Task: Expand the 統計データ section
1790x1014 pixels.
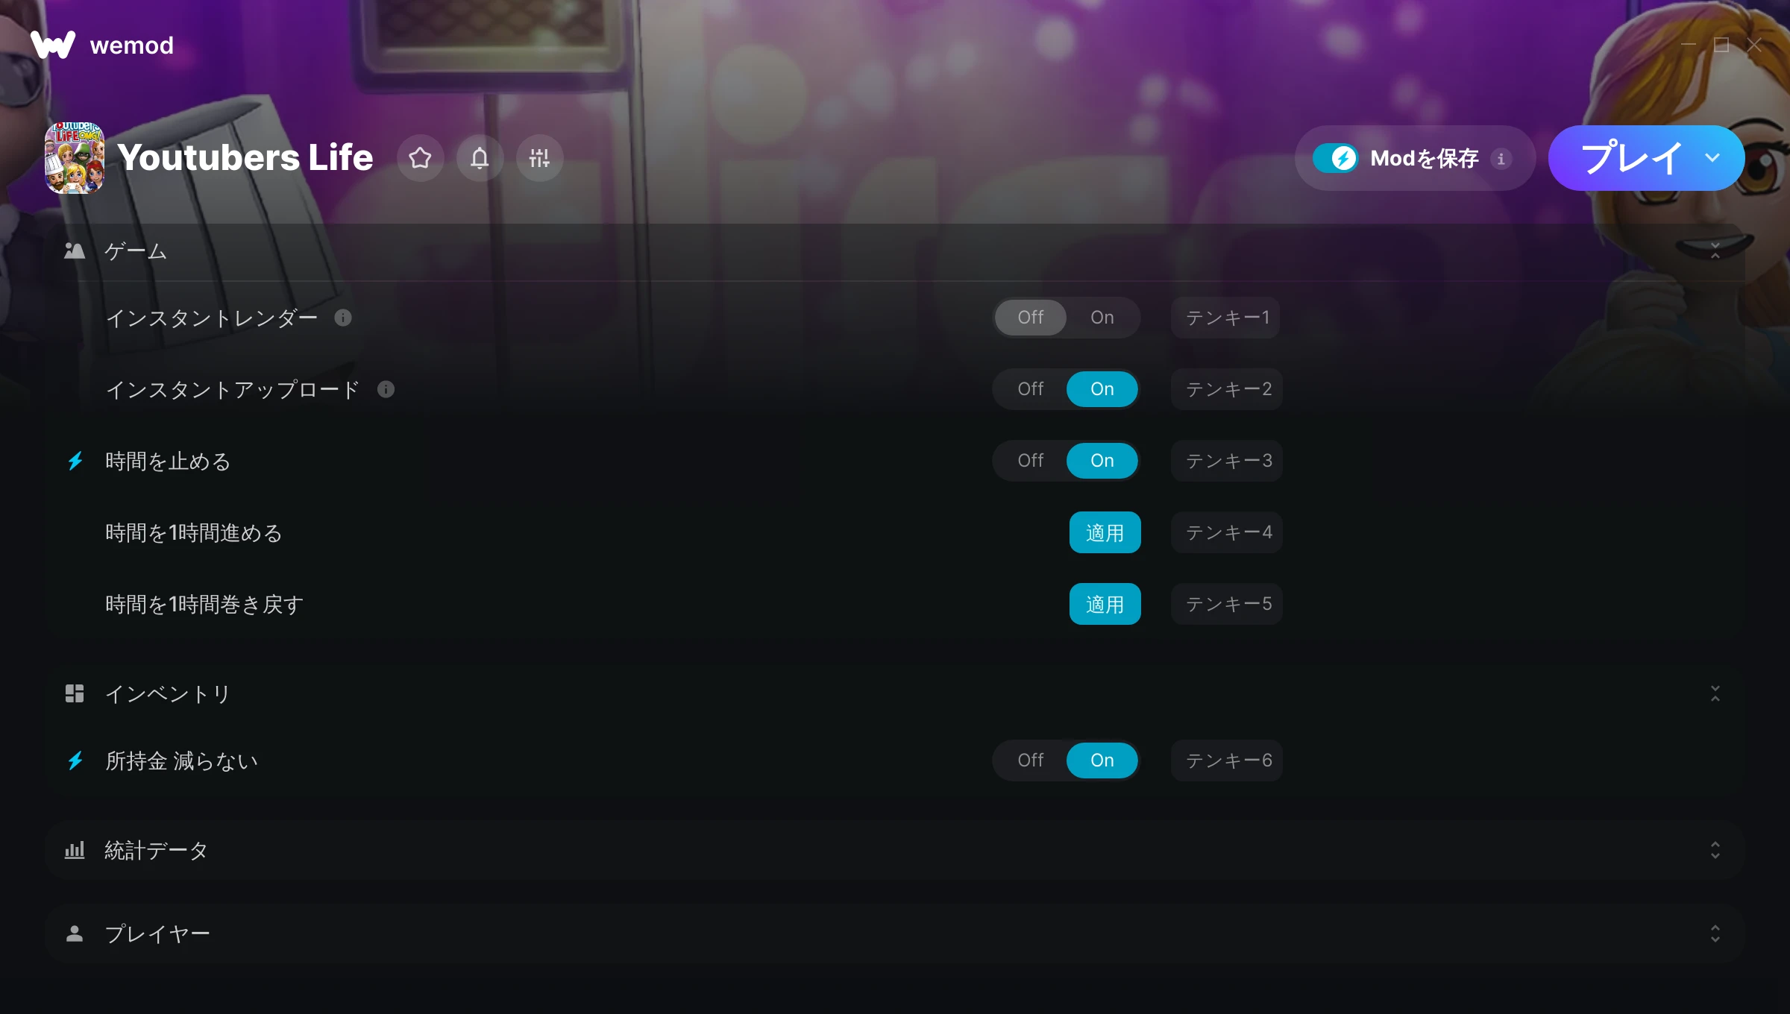Action: tap(1715, 850)
